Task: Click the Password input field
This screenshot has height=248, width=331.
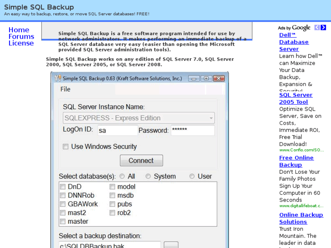Action: pyautogui.click(x=193, y=130)
